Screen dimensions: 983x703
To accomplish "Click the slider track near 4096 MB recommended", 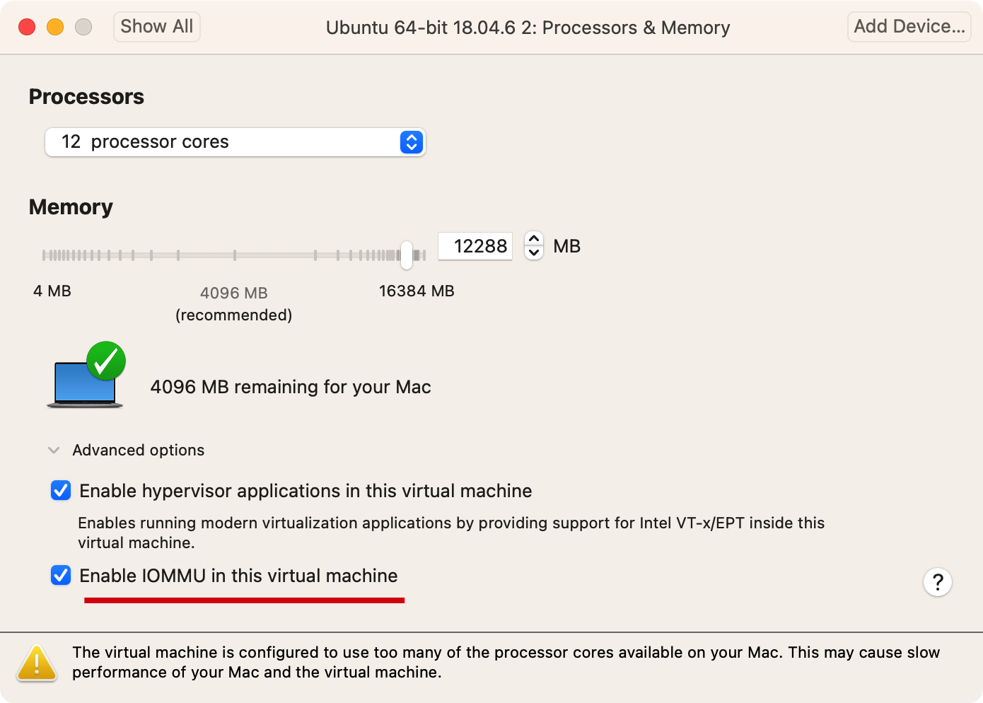I will click(x=234, y=255).
